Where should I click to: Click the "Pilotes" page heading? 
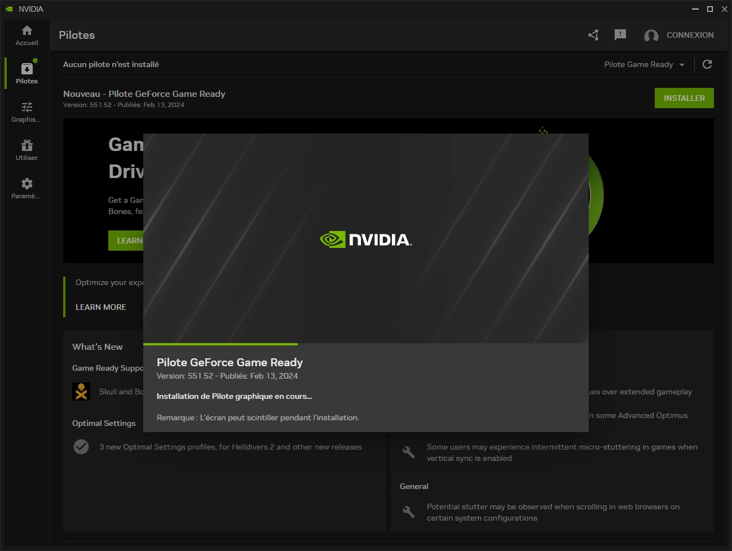(x=77, y=35)
